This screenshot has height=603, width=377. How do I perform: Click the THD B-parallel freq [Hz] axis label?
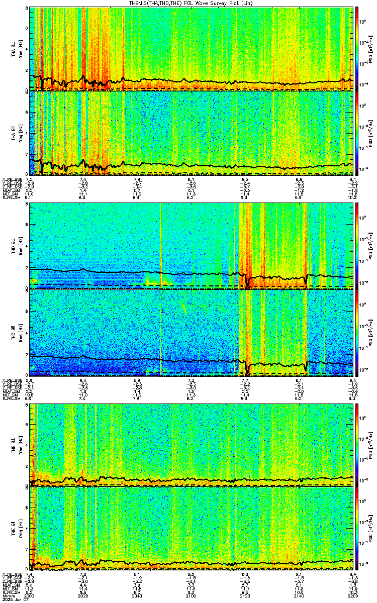coord(21,332)
